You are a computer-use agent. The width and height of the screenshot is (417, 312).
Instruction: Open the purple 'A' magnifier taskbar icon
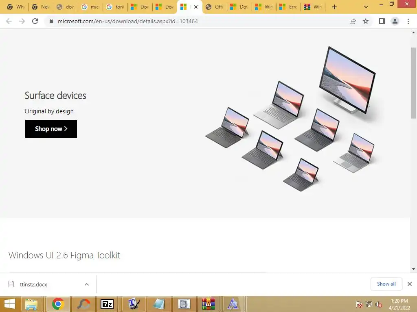click(233, 304)
